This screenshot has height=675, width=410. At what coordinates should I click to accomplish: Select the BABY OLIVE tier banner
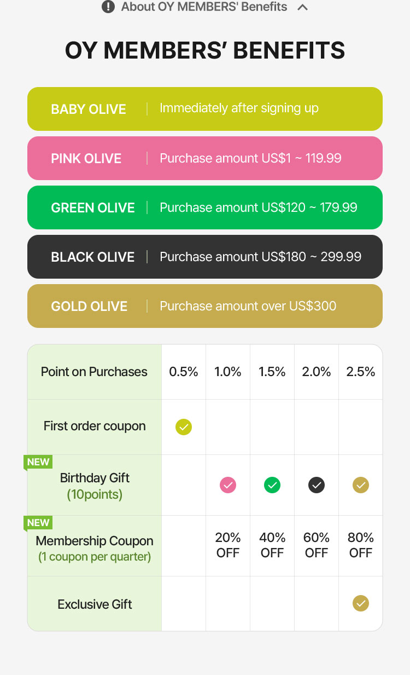click(205, 109)
